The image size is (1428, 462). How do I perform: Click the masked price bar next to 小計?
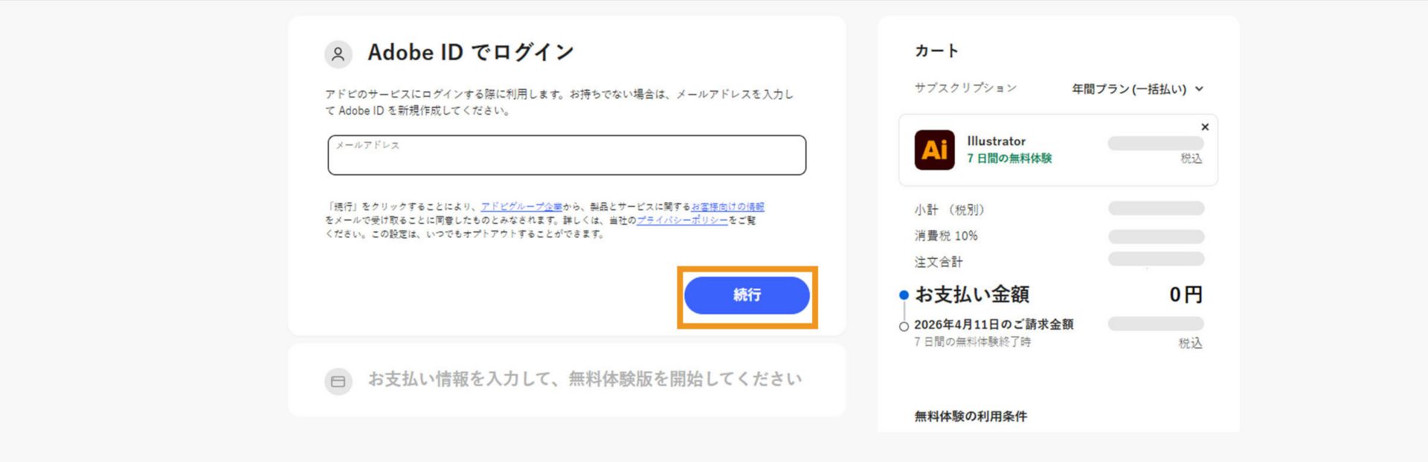coord(1157,209)
